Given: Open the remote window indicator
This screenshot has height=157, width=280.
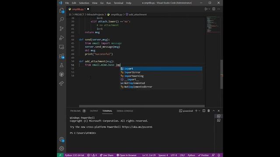Looking at the screenshot, I should (x=60, y=155).
